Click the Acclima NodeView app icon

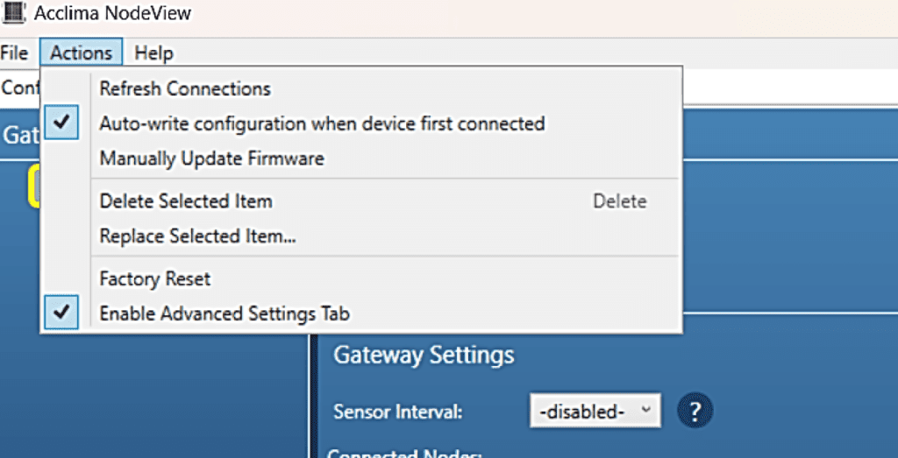12,14
